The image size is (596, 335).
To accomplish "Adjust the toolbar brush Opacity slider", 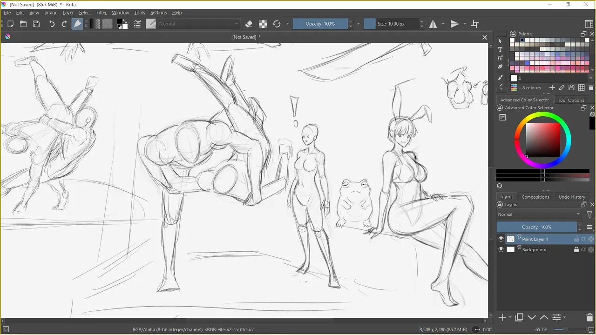I will point(320,24).
